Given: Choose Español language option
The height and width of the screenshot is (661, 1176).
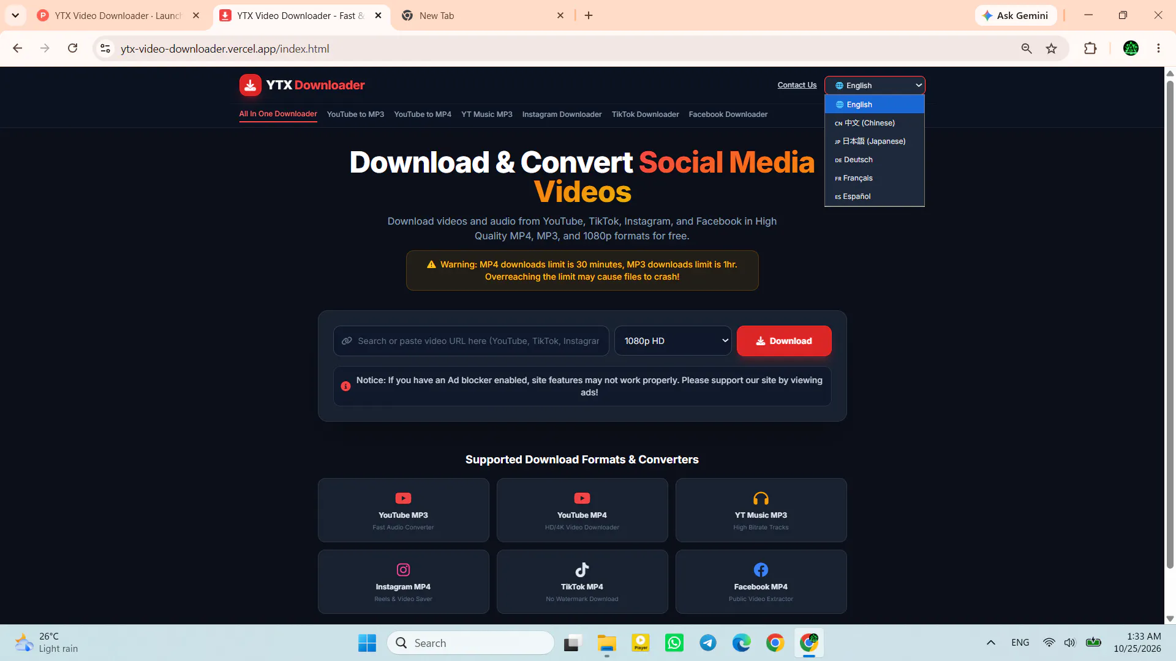Looking at the screenshot, I should tap(875, 196).
